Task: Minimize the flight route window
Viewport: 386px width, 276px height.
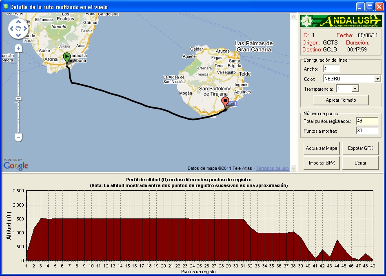Action: (x=360, y=7)
